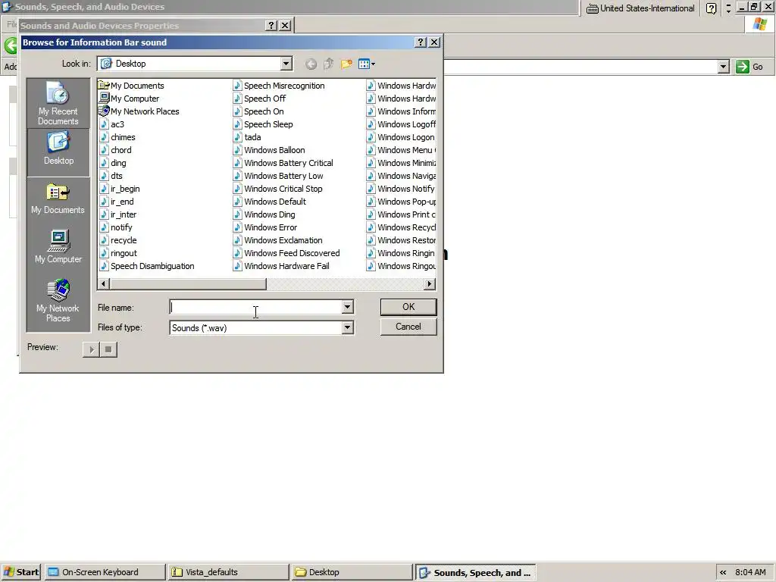Click Go button in Explorer address bar
The width and height of the screenshot is (776, 582).
pos(749,67)
